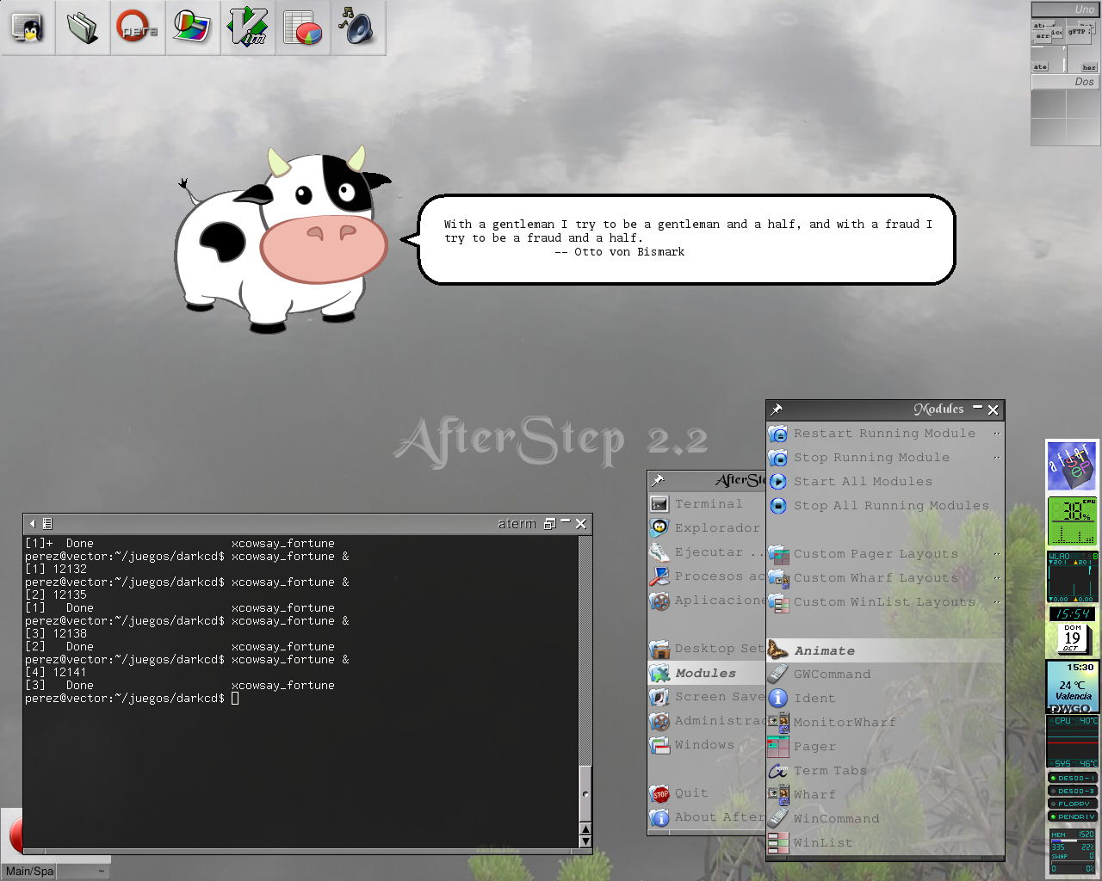Open the green CPU load monitor applet
1102x881 pixels.
[1072, 521]
